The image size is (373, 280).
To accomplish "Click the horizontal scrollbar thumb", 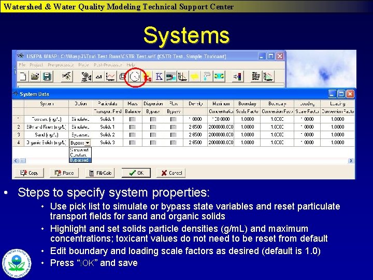I will (22, 161).
